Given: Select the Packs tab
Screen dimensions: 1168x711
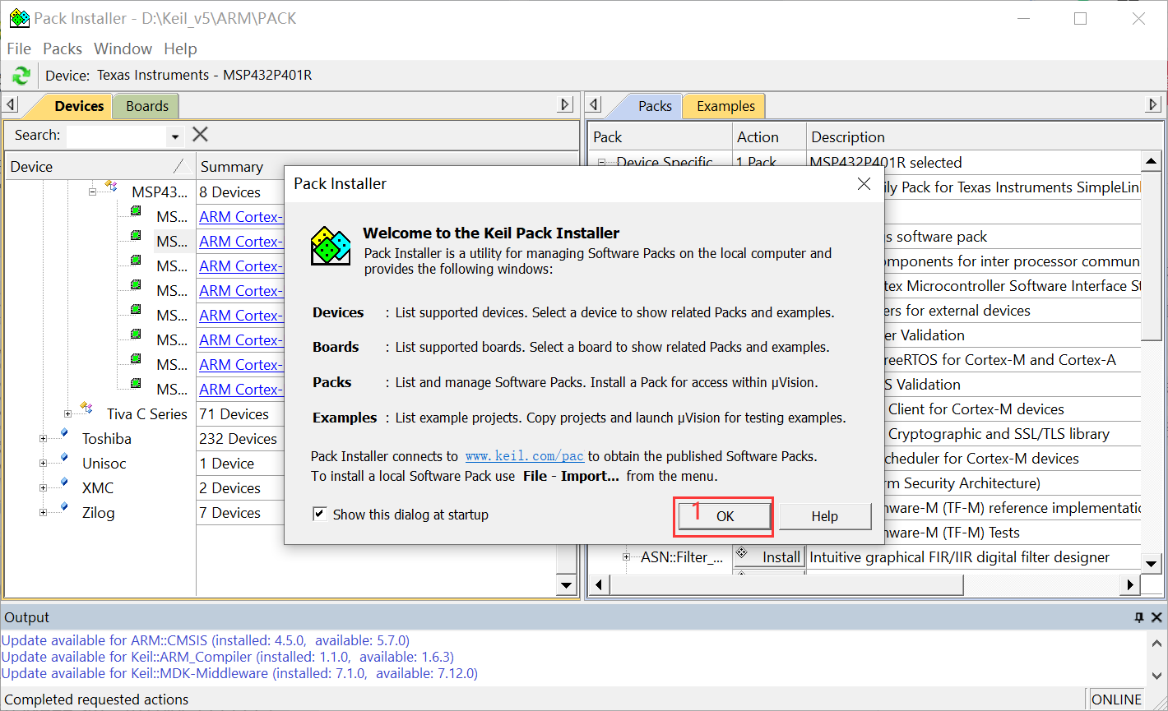Looking at the screenshot, I should (x=655, y=106).
